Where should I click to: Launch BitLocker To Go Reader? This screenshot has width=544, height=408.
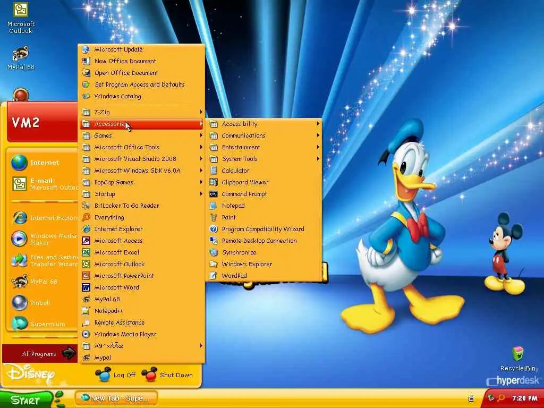click(141, 206)
